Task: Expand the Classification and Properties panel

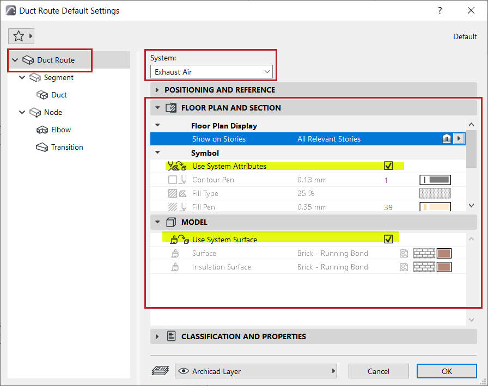Action: [x=157, y=336]
